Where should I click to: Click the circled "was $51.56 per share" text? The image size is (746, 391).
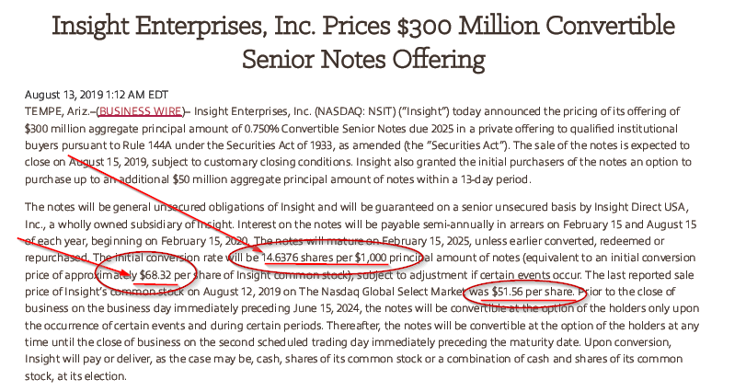[522, 292]
